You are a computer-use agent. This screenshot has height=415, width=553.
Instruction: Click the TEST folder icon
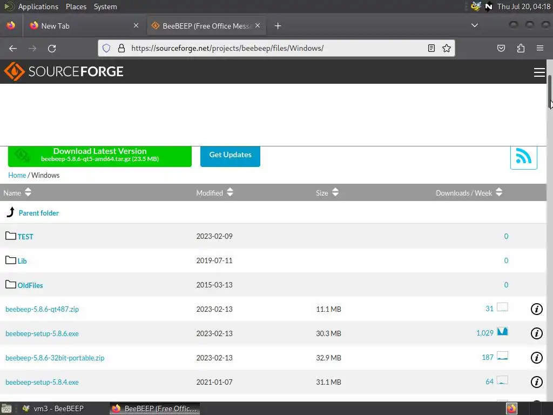click(11, 236)
